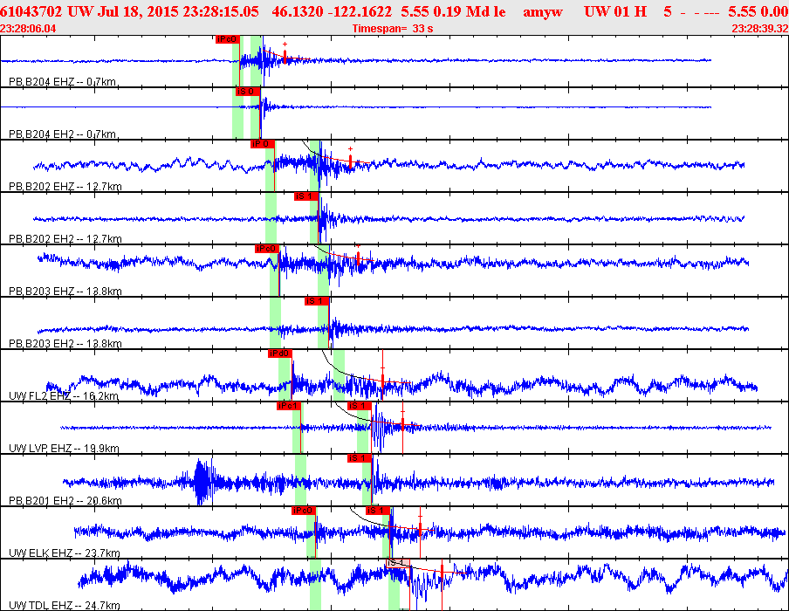Click the UW TDL EHZ 24.7km channel label

coord(64,605)
